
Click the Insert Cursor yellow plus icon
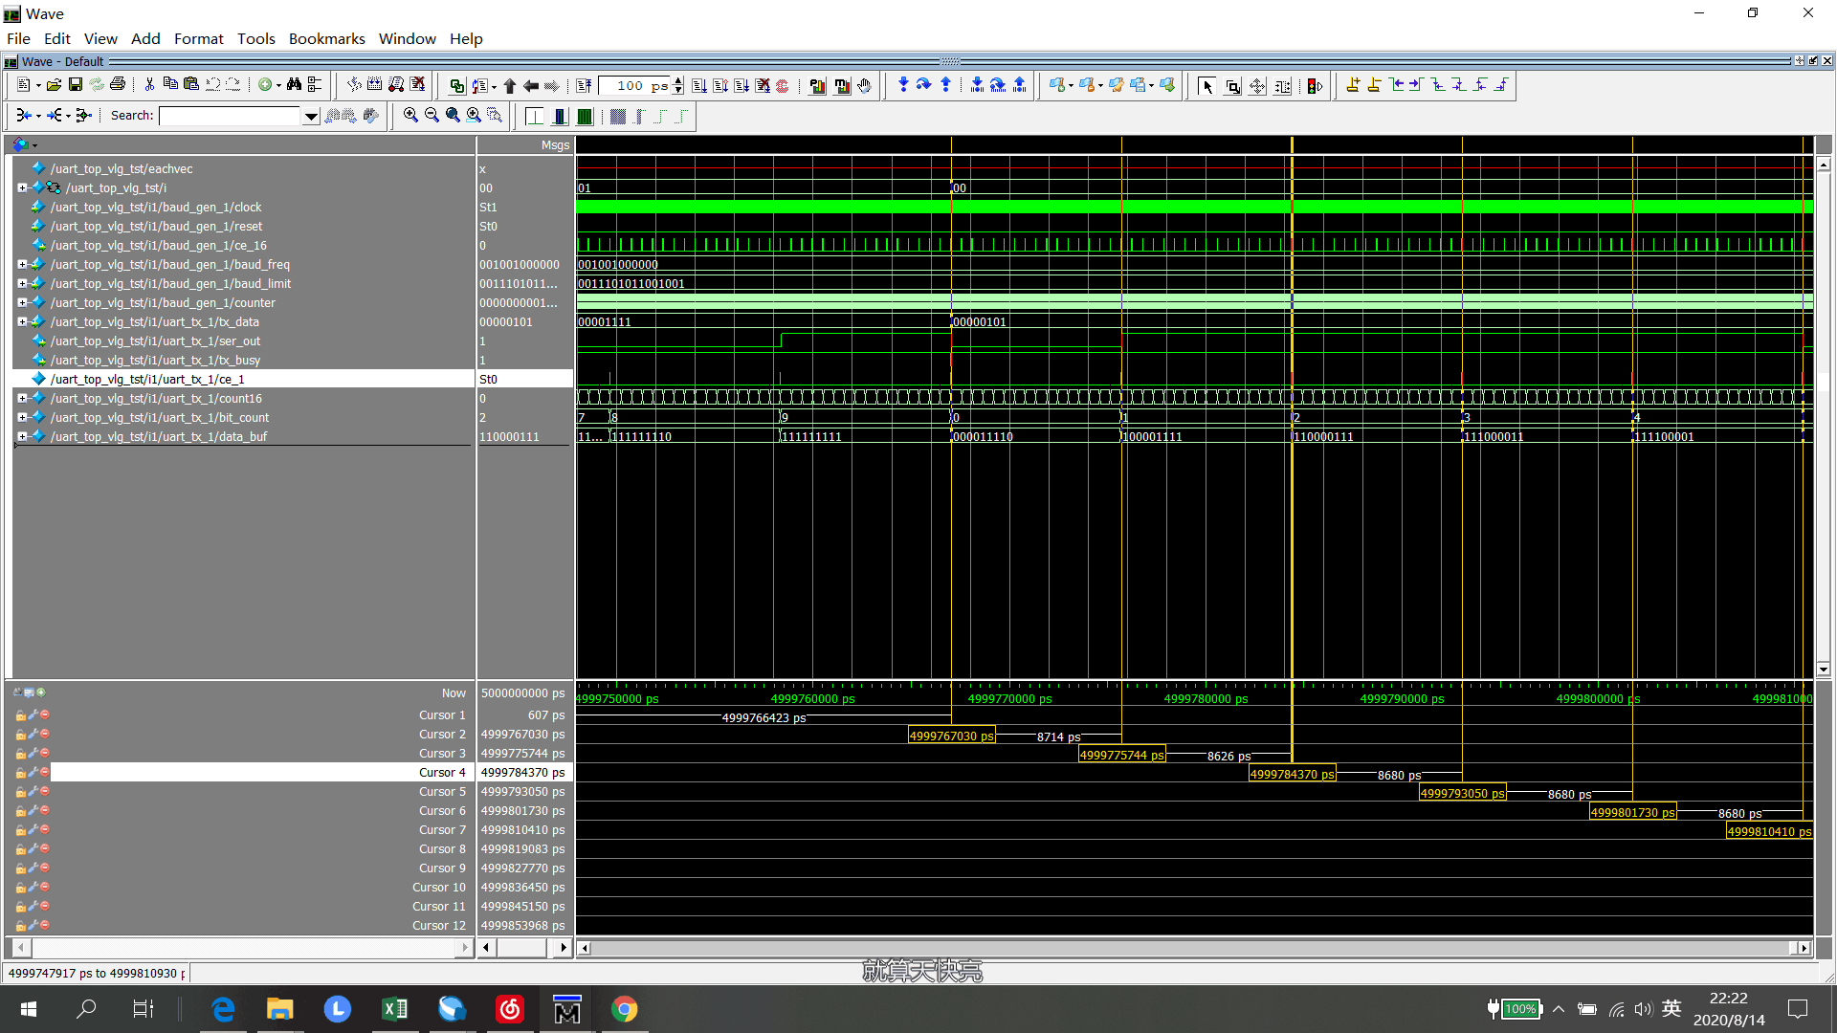pos(1352,85)
